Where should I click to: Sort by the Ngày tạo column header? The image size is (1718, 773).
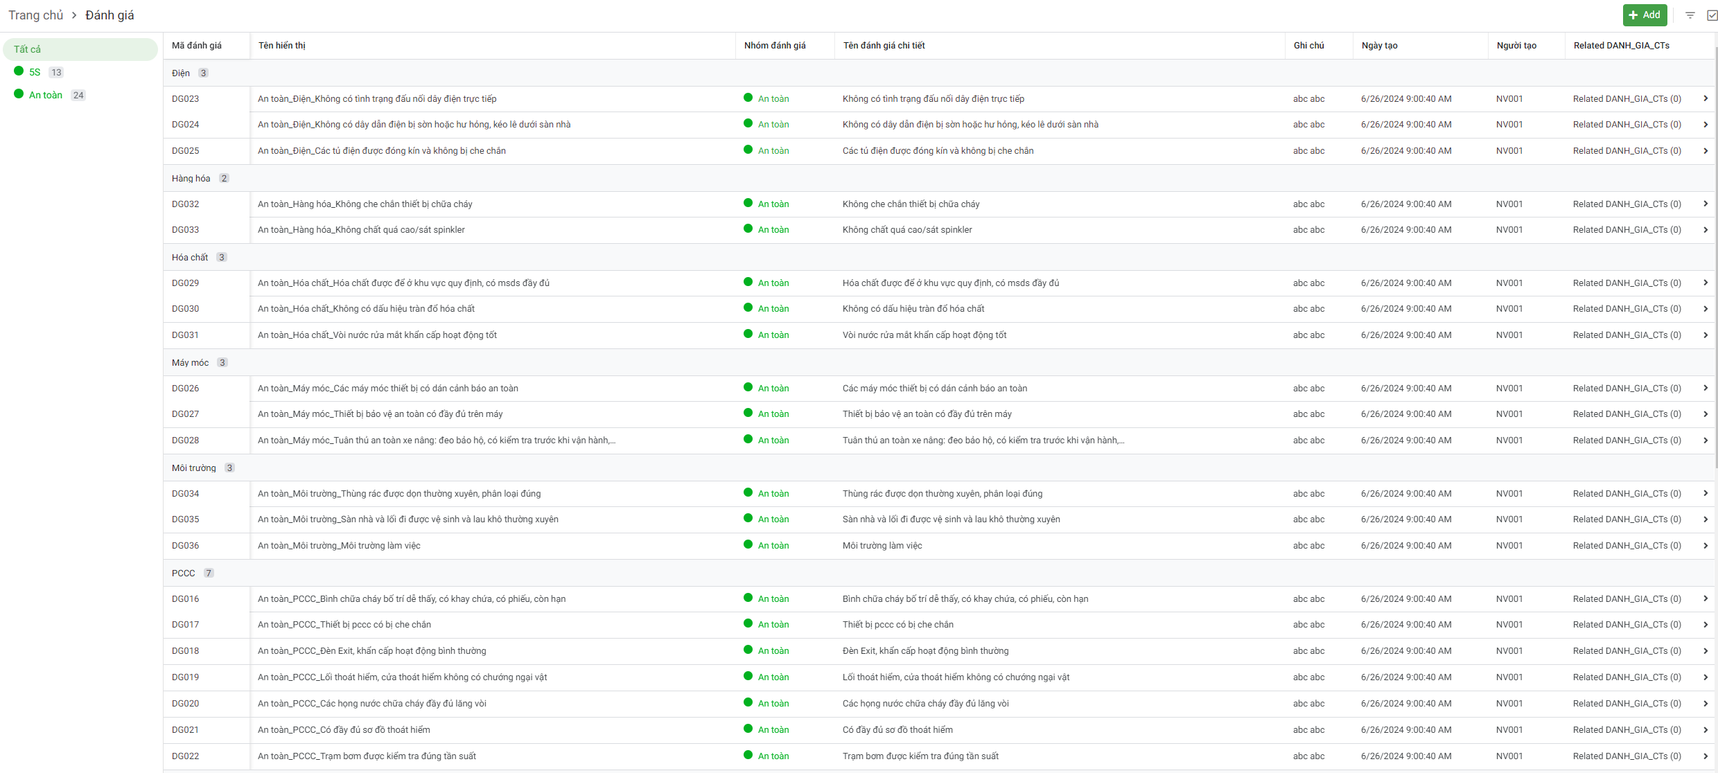tap(1379, 46)
